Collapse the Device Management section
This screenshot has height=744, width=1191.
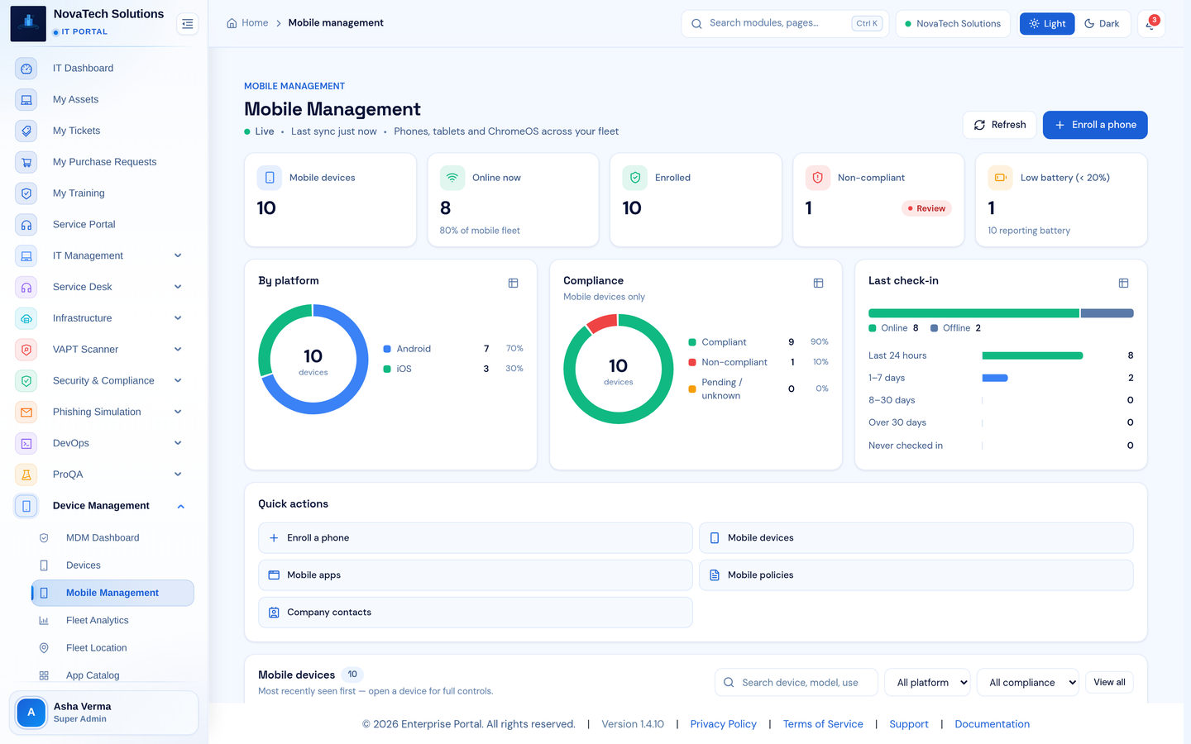[180, 506]
